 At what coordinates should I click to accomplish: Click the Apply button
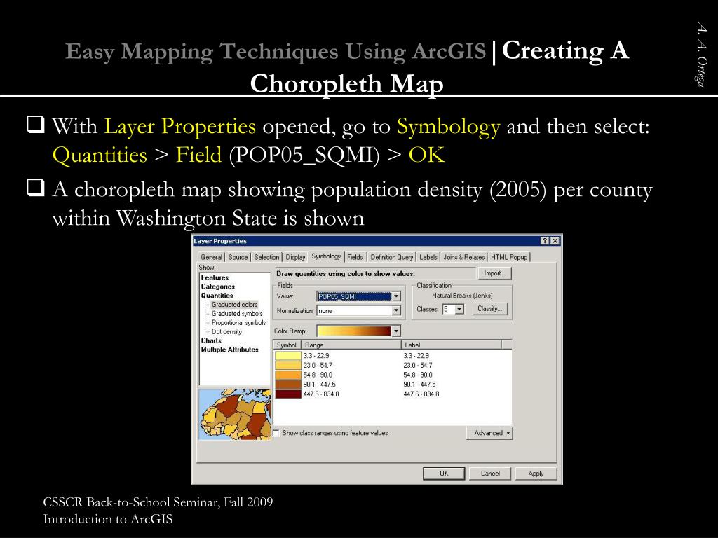(536, 474)
